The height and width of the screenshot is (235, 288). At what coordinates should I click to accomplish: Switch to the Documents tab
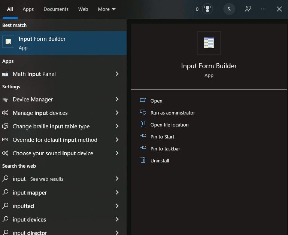coord(56,9)
